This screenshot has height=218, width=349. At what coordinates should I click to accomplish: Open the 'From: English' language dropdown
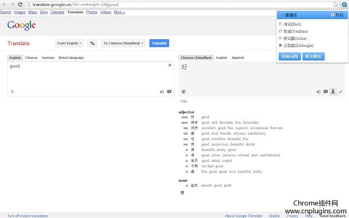(x=69, y=43)
